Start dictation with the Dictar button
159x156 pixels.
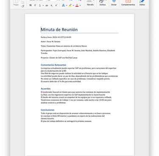[x=114, y=3]
